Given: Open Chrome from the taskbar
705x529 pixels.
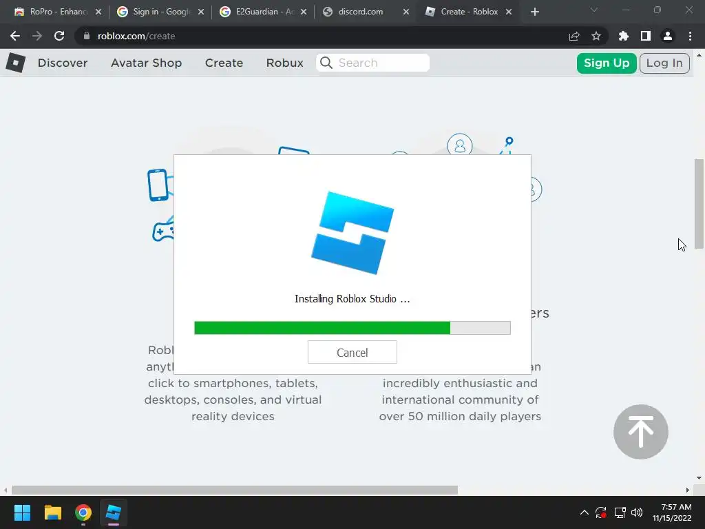Looking at the screenshot, I should coord(83,512).
